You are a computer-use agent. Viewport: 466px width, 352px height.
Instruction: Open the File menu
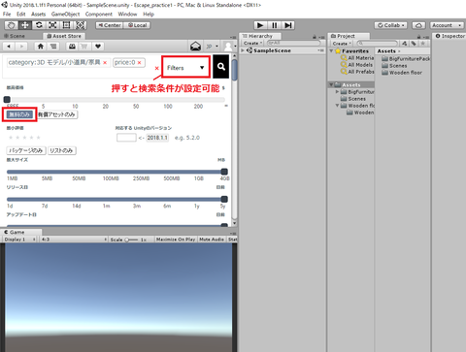click(x=7, y=15)
